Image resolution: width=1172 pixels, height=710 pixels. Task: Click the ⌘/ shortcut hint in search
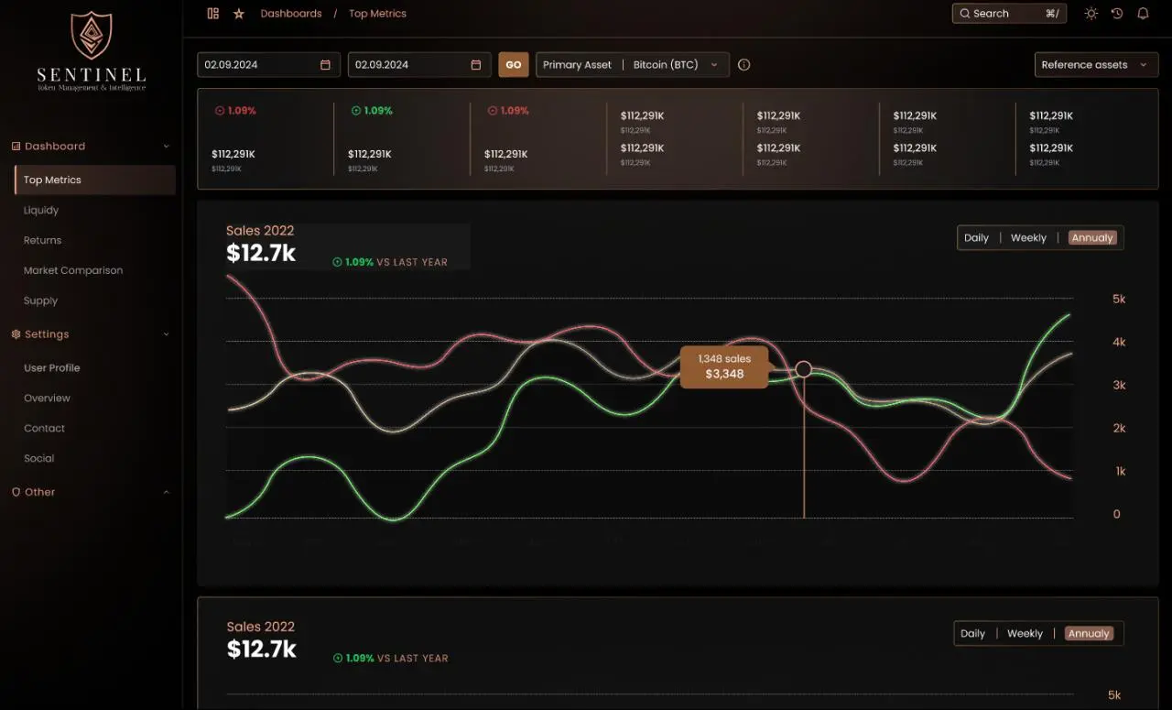(x=1052, y=14)
